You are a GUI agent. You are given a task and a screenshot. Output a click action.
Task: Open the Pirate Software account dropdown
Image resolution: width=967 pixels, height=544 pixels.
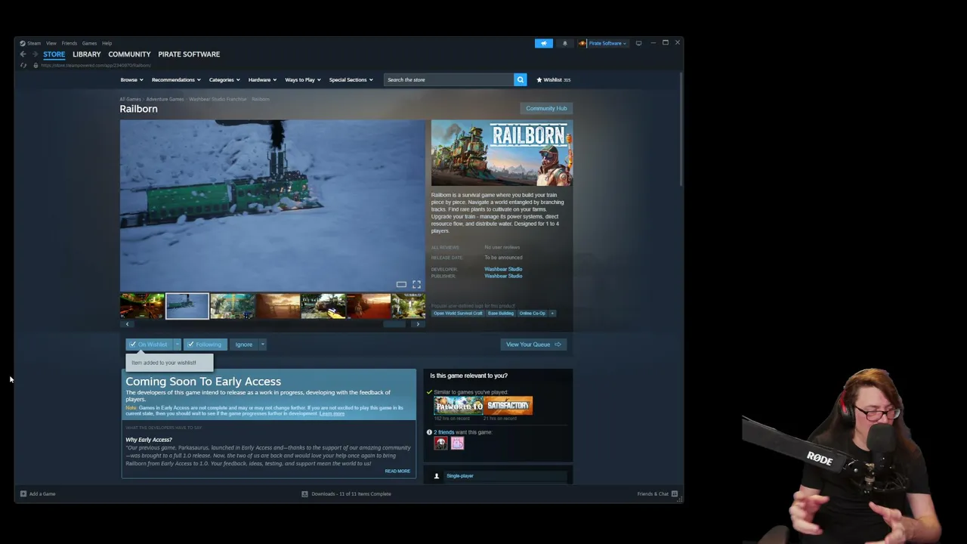[608, 43]
